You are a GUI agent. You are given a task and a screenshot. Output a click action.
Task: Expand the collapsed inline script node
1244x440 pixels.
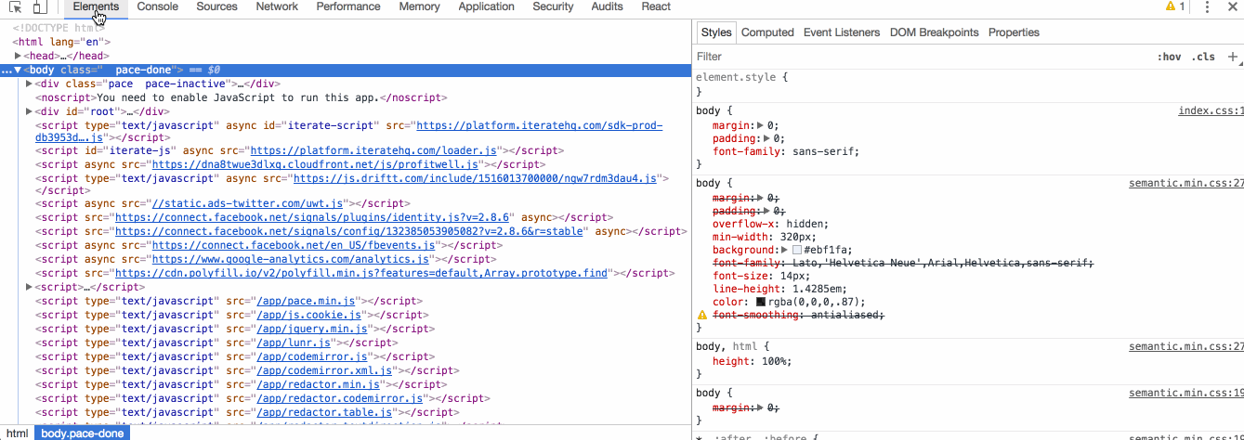[30, 287]
